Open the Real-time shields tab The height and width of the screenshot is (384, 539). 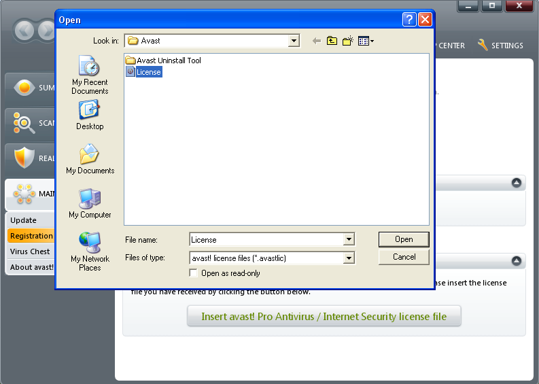[x=30, y=158]
